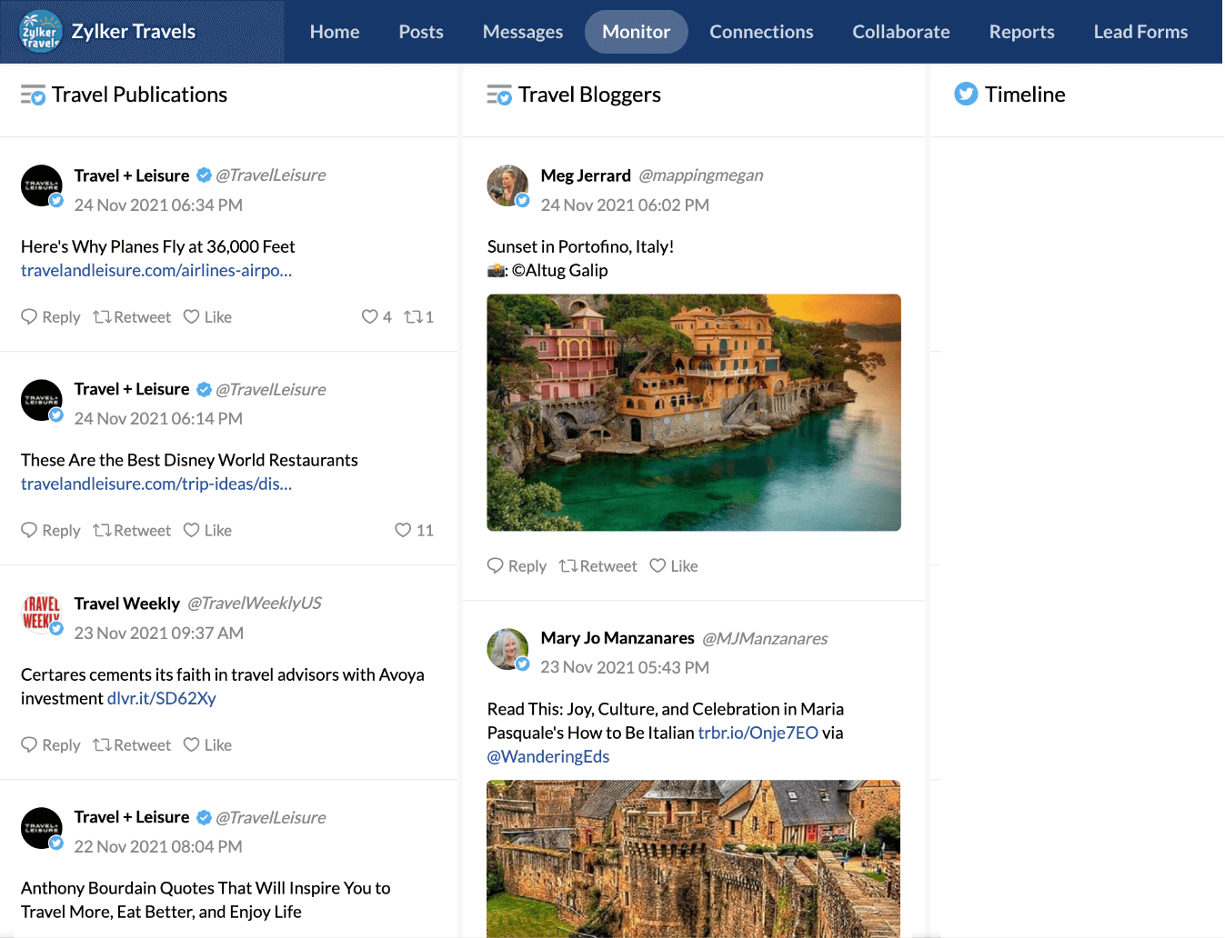Click the Travel Publications list column icon

(x=33, y=95)
